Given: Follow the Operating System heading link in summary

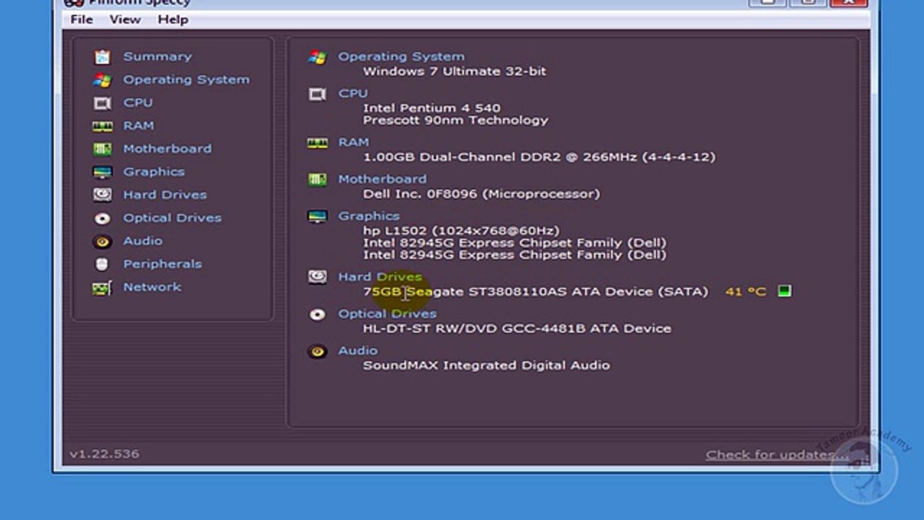Looking at the screenshot, I should pos(401,56).
